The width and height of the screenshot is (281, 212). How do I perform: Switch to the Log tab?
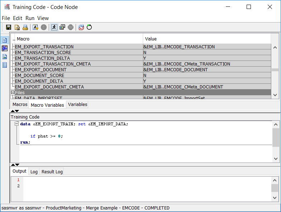(x=34, y=172)
